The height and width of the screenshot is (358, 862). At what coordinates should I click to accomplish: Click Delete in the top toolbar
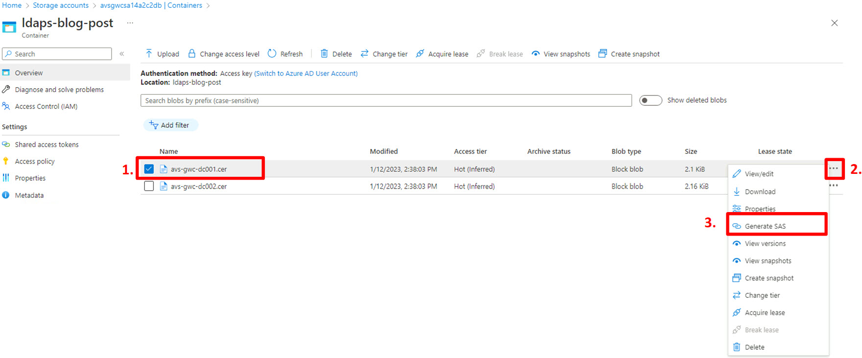[336, 54]
